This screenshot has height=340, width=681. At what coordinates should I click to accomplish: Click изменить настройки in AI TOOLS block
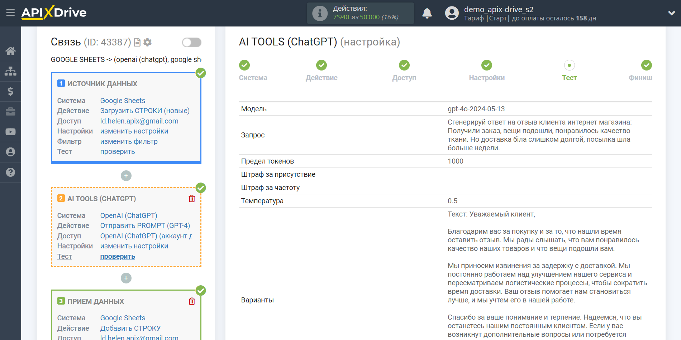(134, 246)
